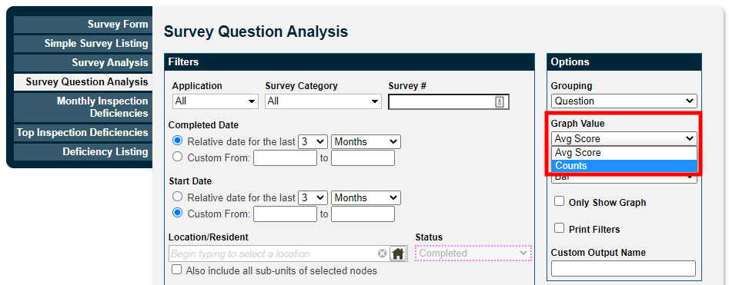
Task: Go to Monthly Inspection Deficiencies tab
Action: (x=83, y=108)
